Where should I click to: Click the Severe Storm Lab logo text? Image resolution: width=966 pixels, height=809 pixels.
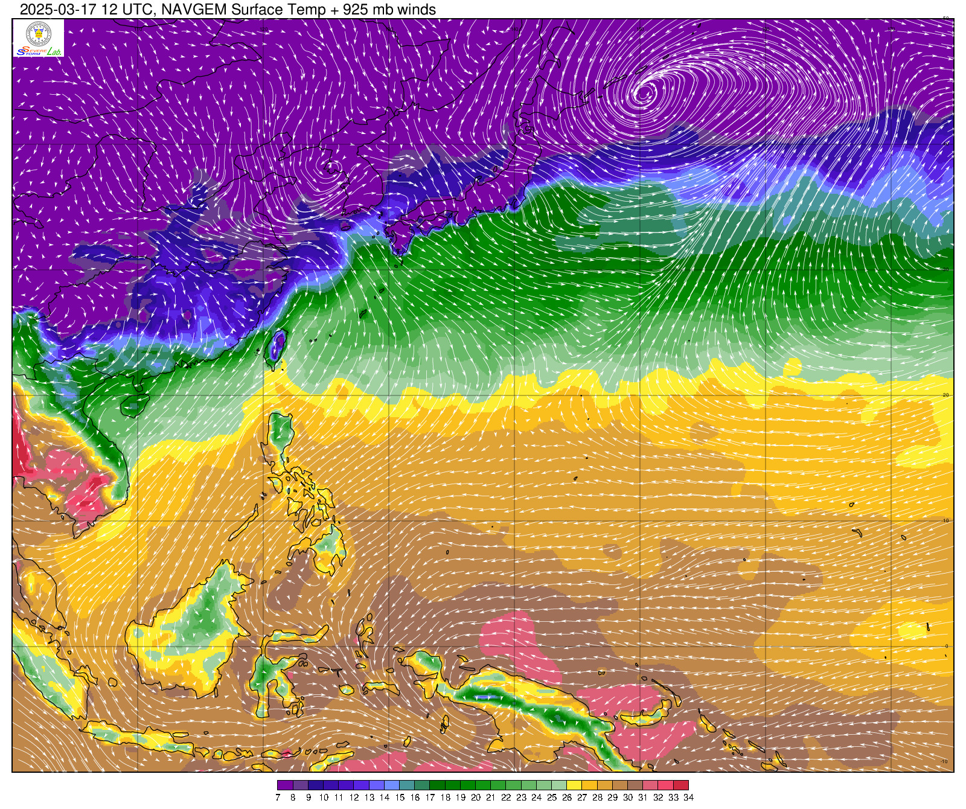click(38, 51)
